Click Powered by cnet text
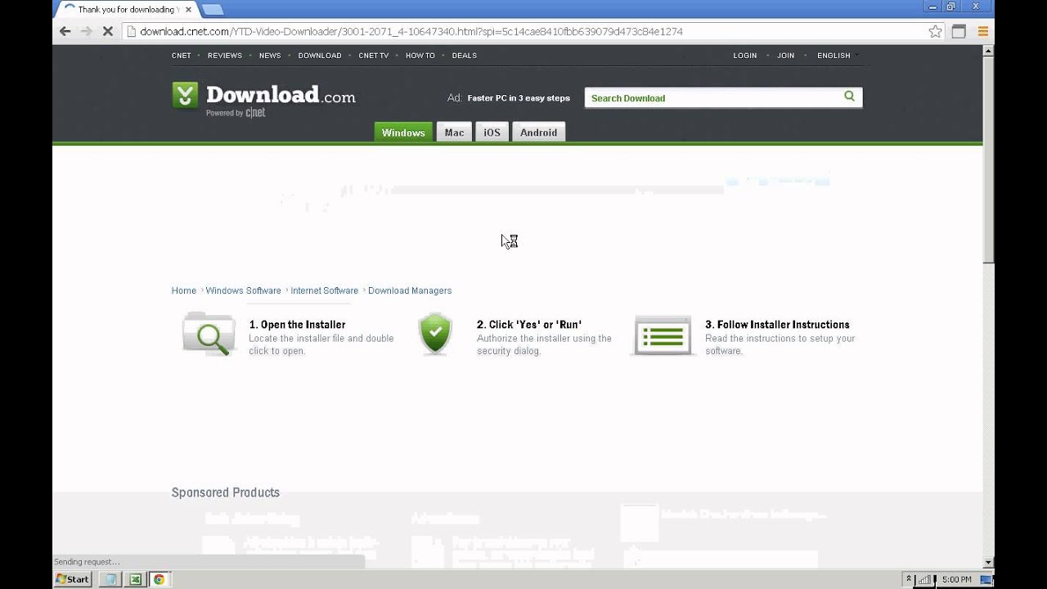Screen dimensions: 1047x589 236,113
